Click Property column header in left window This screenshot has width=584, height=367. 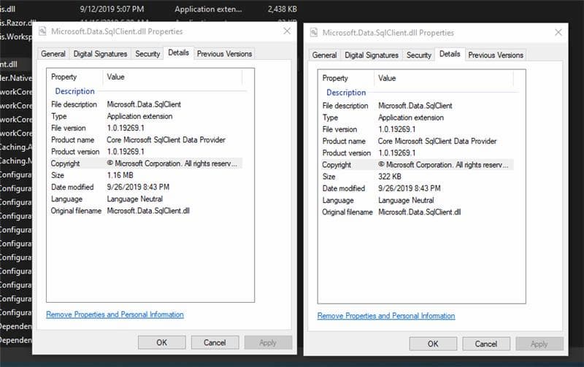click(x=75, y=77)
